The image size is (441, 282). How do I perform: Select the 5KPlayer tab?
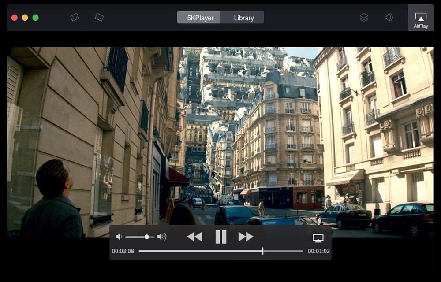click(200, 18)
